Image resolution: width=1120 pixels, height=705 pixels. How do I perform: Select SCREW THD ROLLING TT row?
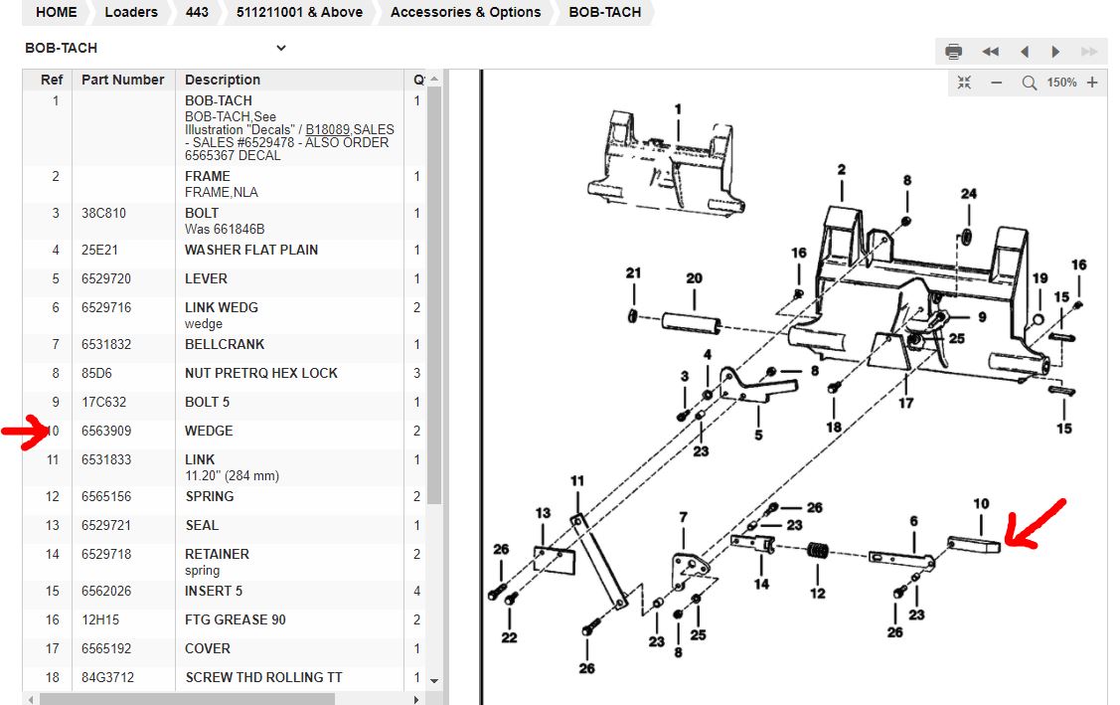tap(224, 678)
